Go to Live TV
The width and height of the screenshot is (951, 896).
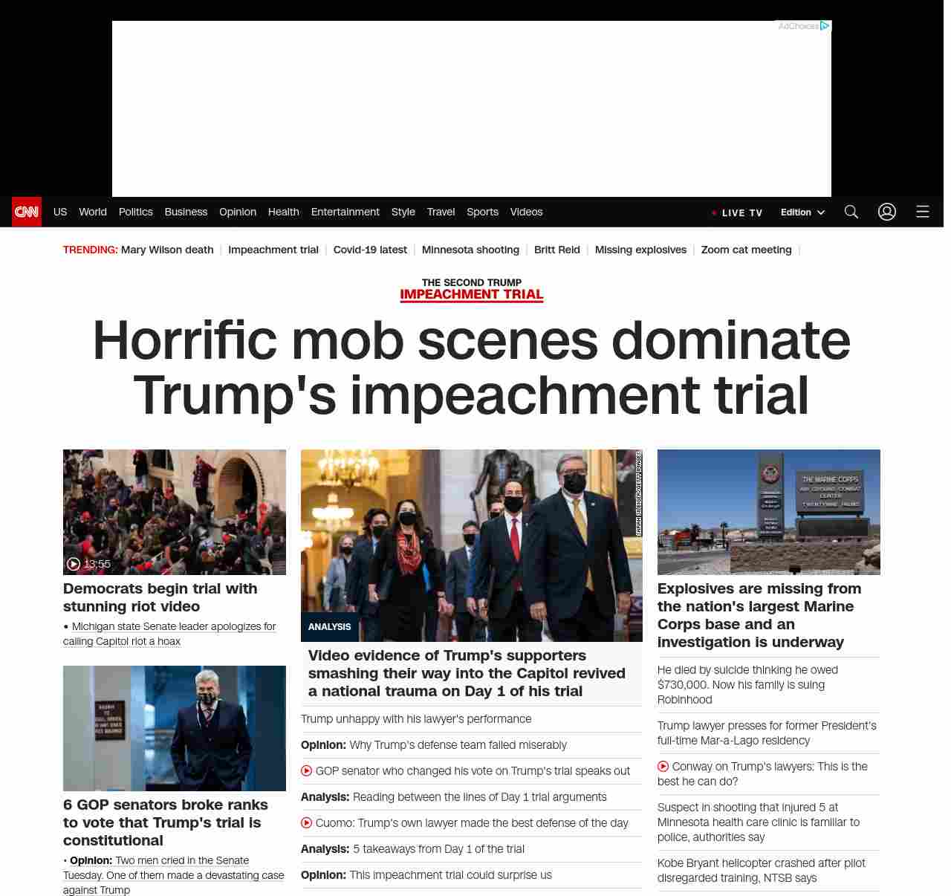coord(737,212)
